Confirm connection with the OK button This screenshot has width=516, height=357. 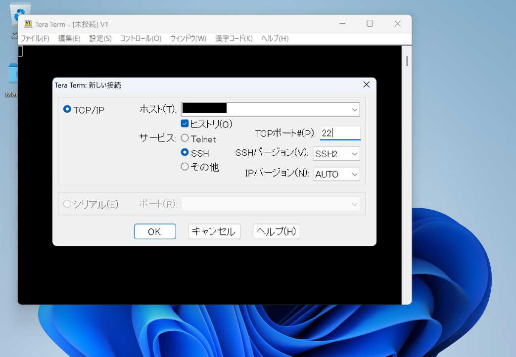[x=155, y=231]
